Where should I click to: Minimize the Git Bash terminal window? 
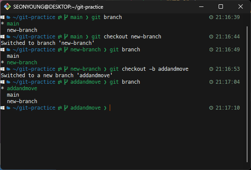(201, 7)
